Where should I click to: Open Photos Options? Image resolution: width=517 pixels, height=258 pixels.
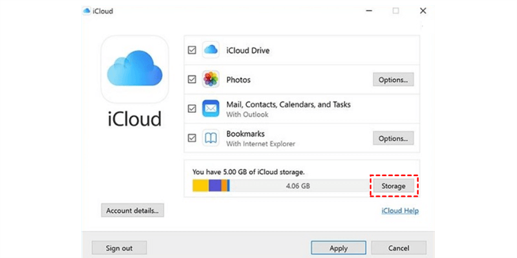393,79
